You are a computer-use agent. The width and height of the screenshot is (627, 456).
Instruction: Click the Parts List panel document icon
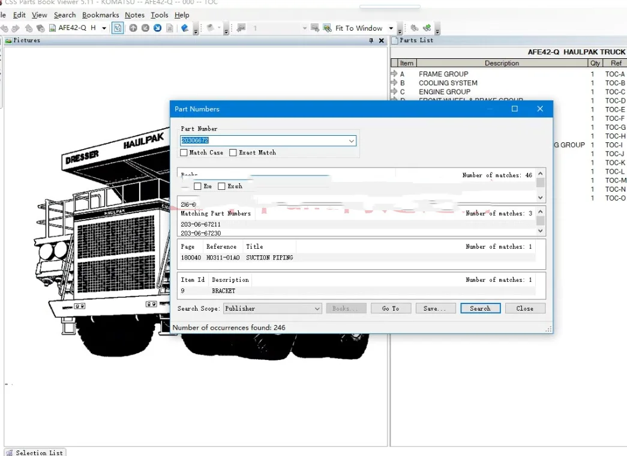(395, 40)
